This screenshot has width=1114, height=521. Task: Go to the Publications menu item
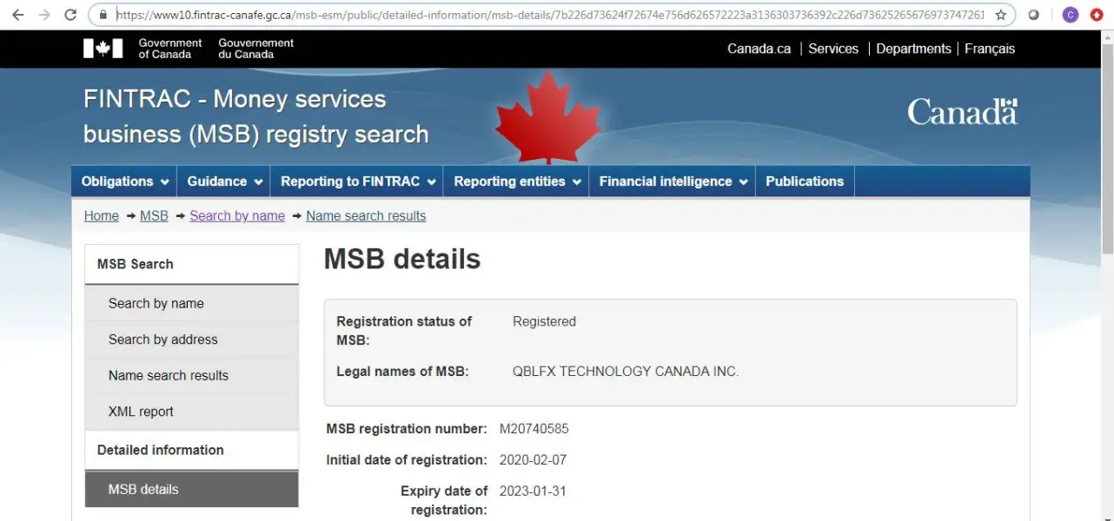click(805, 181)
